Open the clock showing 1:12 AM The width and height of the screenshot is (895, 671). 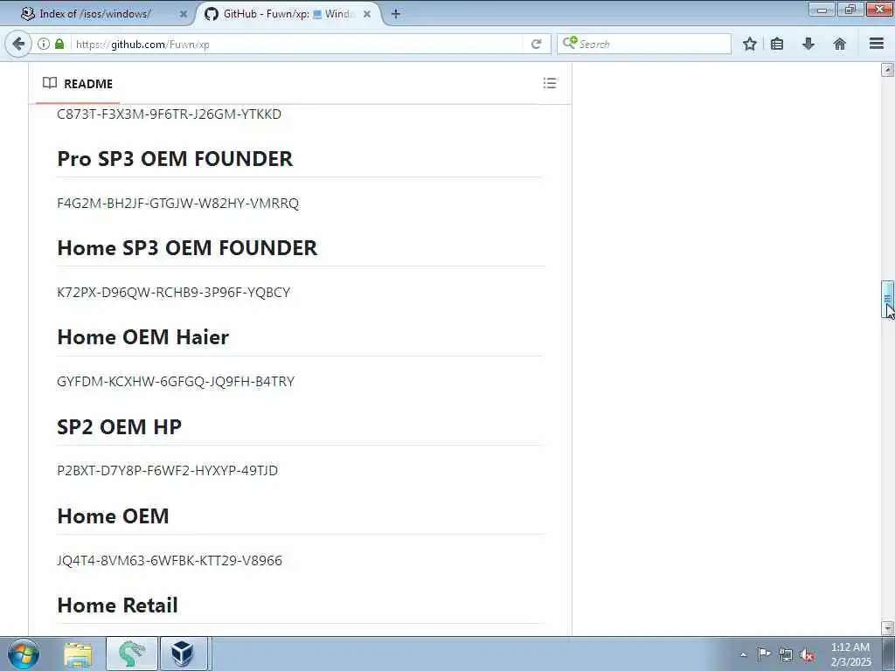click(x=850, y=654)
